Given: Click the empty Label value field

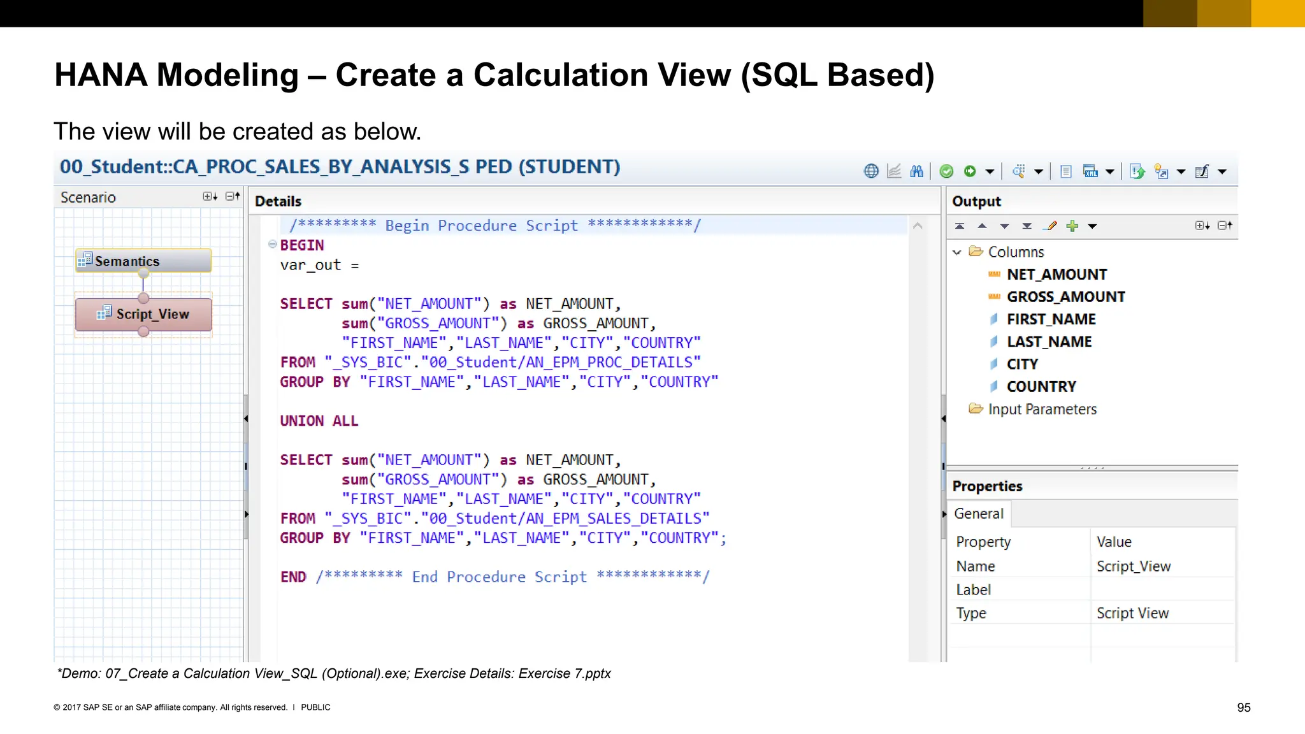Looking at the screenshot, I should pos(1163,589).
